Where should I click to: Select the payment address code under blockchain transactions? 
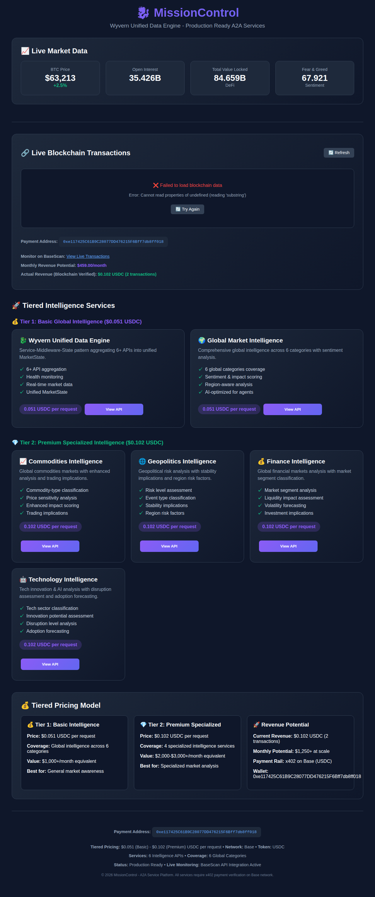[x=113, y=242]
